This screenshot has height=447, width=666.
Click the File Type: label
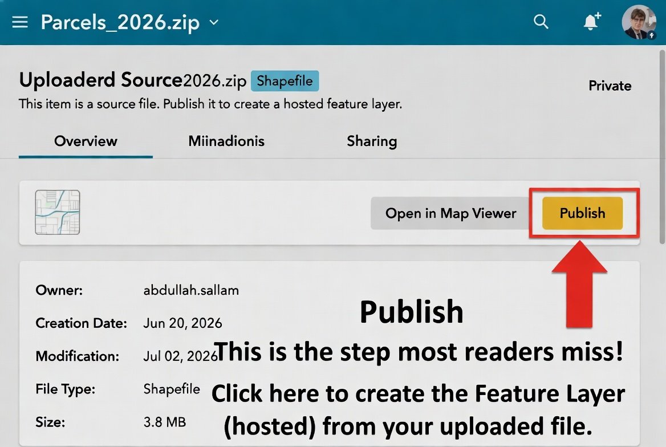pyautogui.click(x=66, y=389)
